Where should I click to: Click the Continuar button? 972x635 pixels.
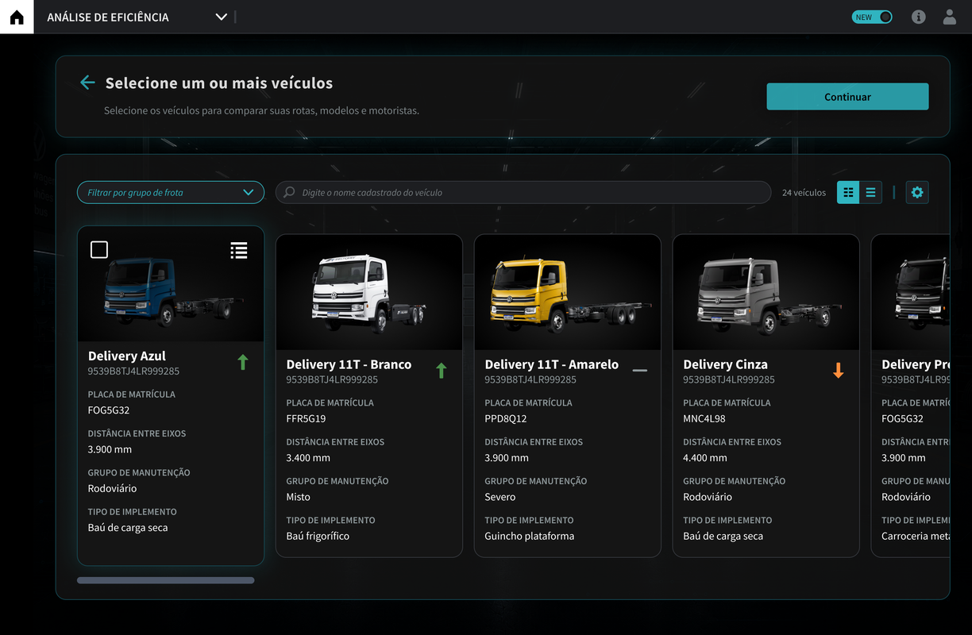click(847, 97)
